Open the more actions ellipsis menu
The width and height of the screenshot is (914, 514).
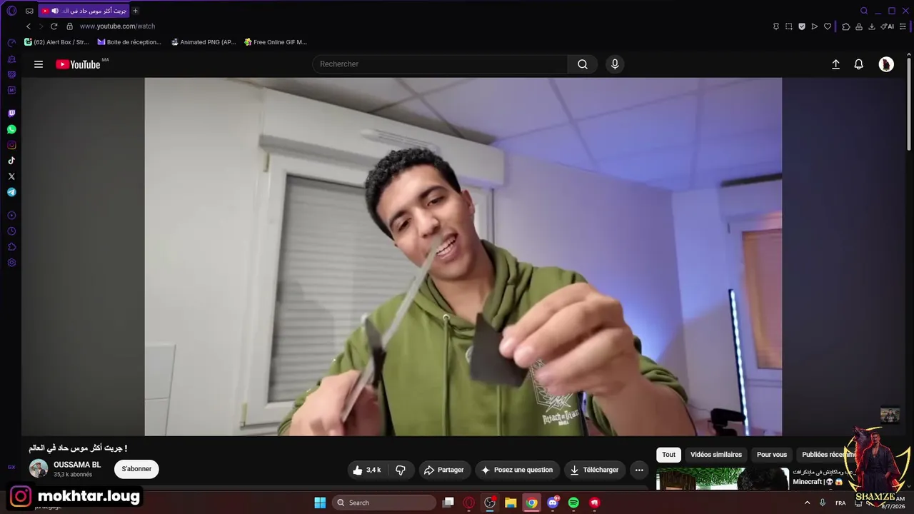click(x=639, y=470)
